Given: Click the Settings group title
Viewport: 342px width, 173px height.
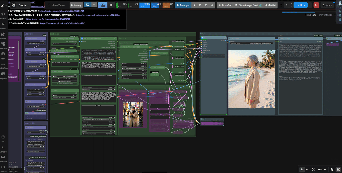Looking at the screenshot, I should click(x=55, y=34).
